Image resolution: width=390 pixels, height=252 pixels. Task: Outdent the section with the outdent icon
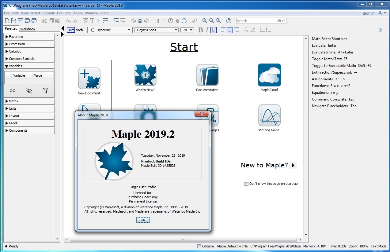click(x=123, y=21)
